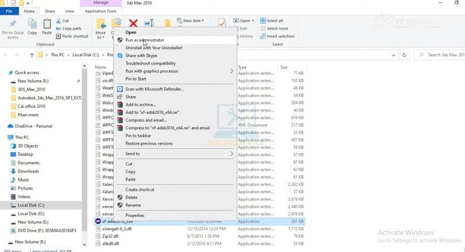465x252 pixels.
Task: Choose Pin to taskbar
Action: point(175,136)
